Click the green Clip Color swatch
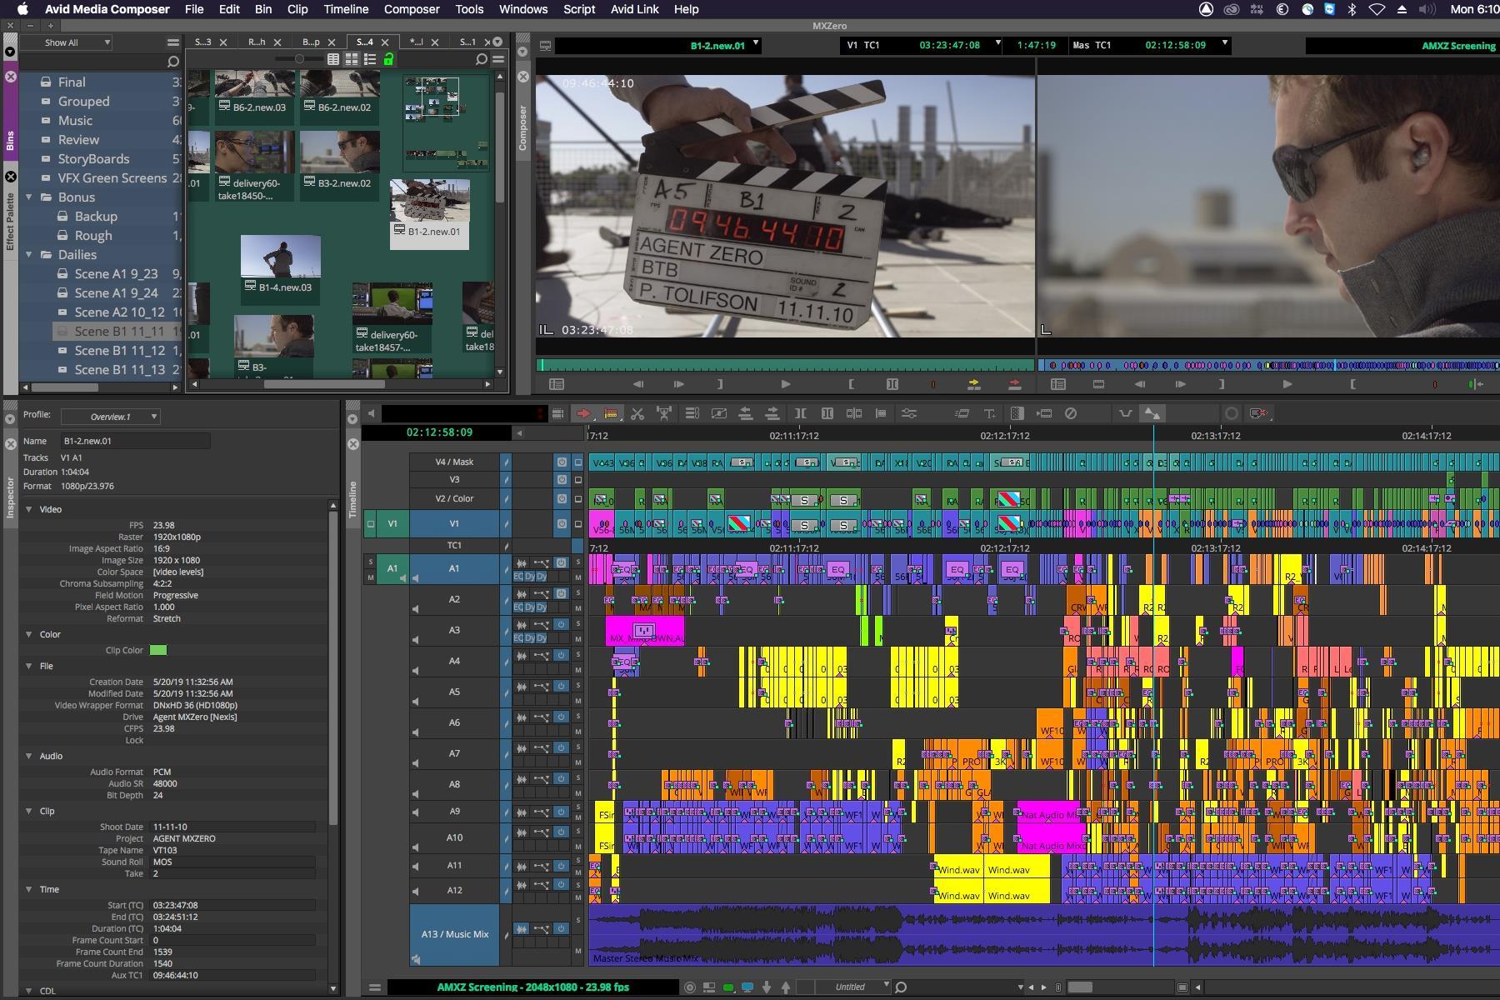This screenshot has width=1500, height=1000. point(157,650)
